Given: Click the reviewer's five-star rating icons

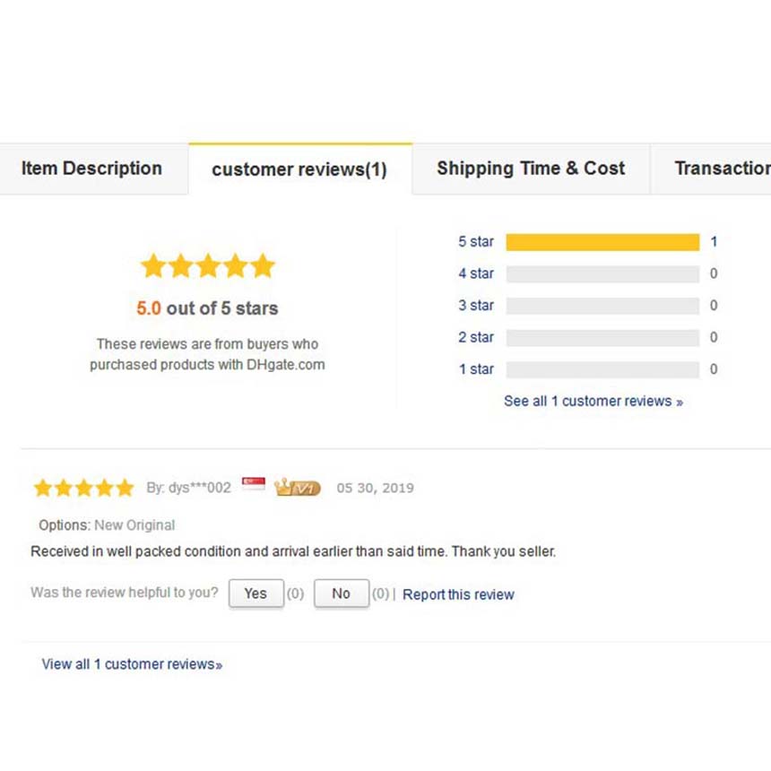Looking at the screenshot, I should tap(83, 488).
